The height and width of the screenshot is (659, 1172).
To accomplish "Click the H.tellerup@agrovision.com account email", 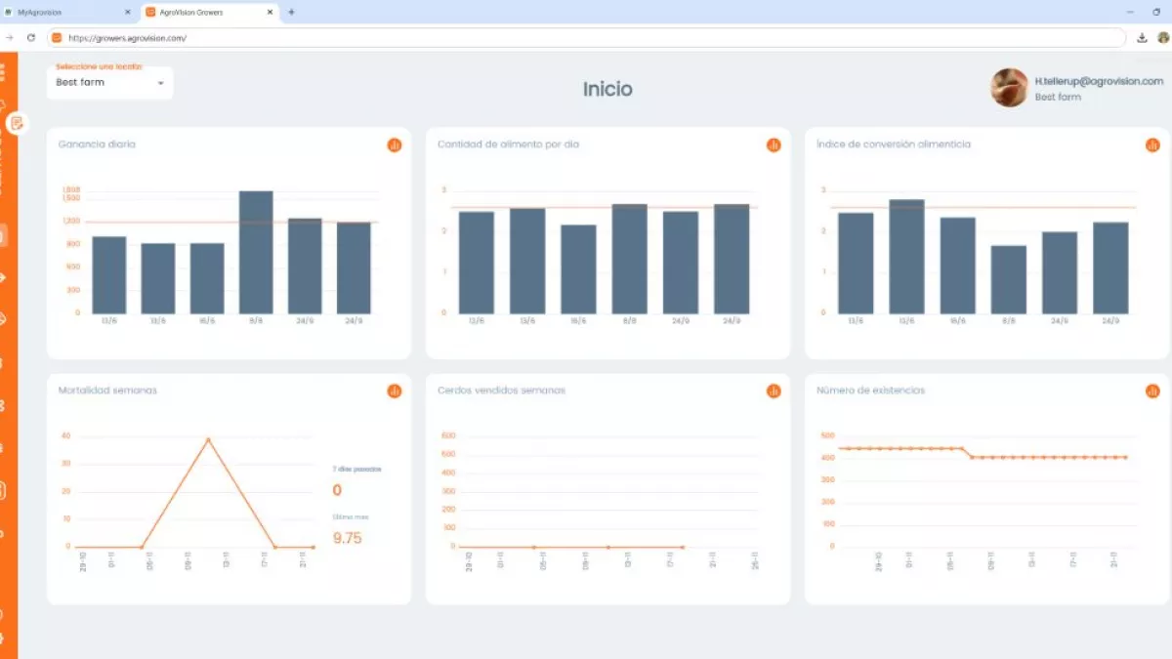I will pyautogui.click(x=1099, y=82).
